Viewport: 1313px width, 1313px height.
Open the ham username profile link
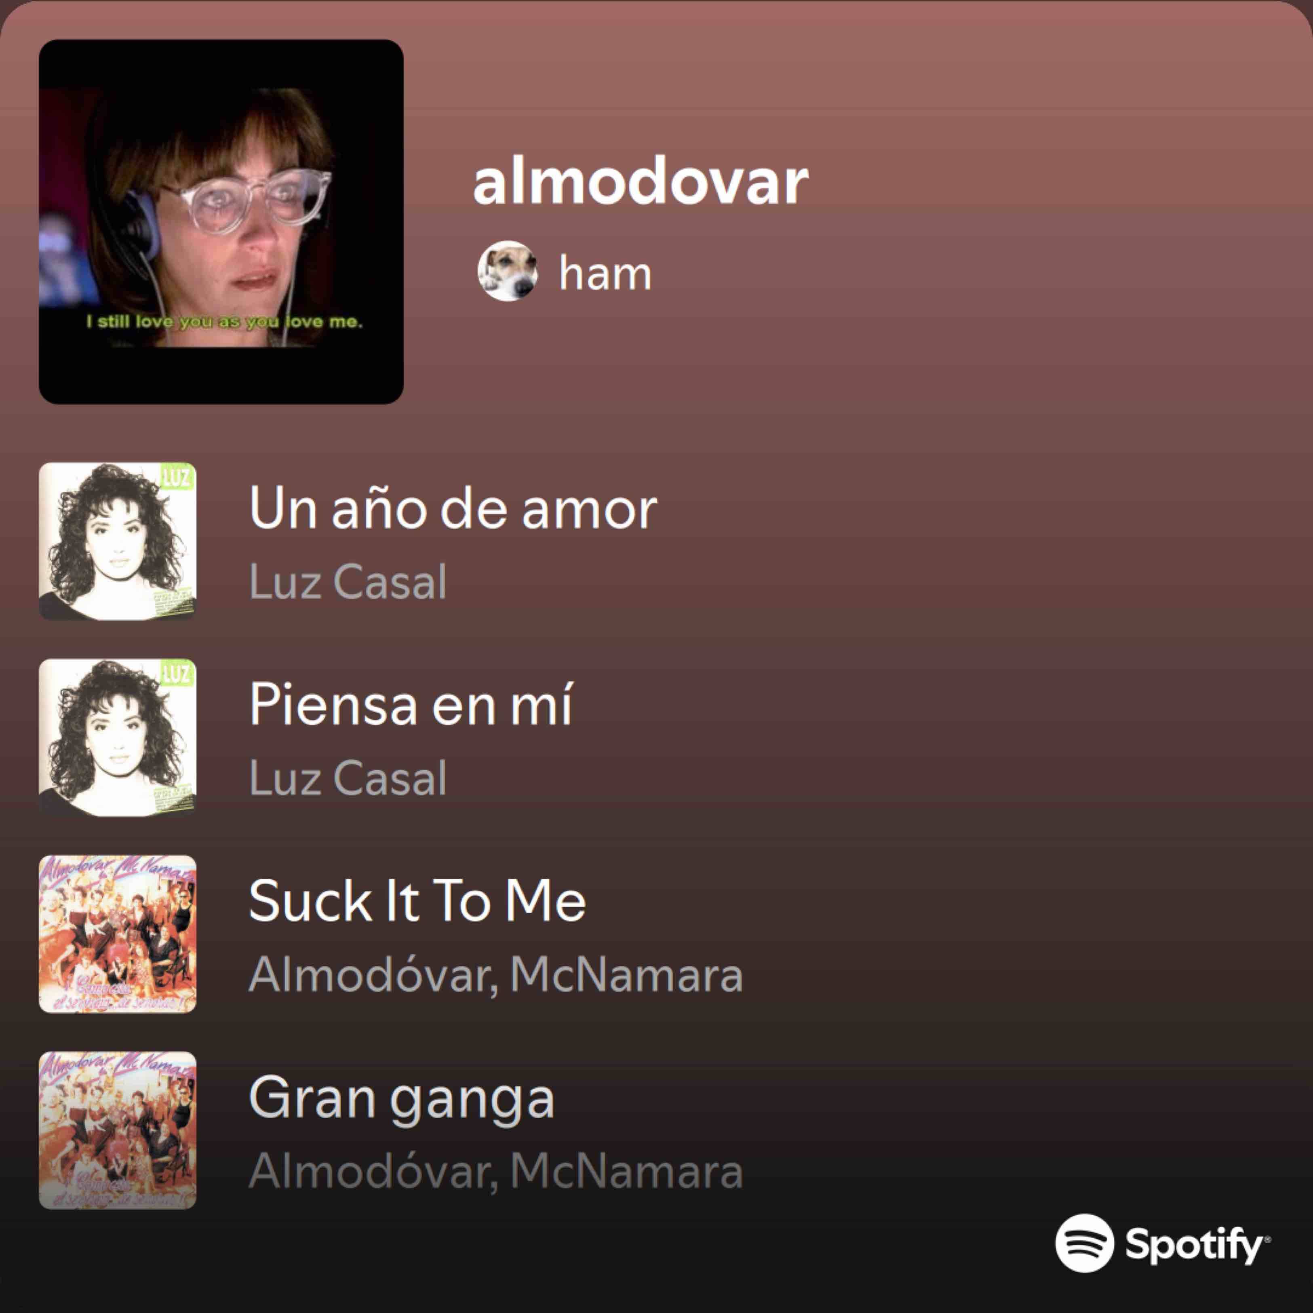605,273
